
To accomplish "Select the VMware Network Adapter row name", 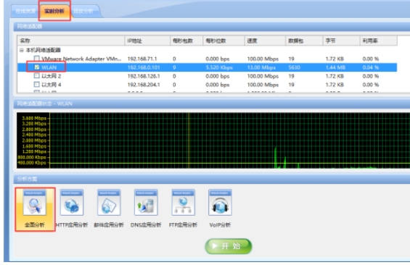I will pyautogui.click(x=81, y=59).
